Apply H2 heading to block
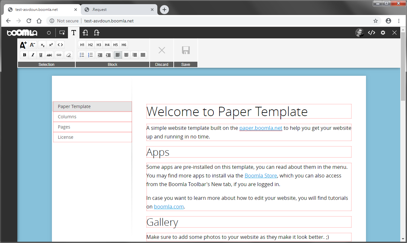Image resolution: width=407 pixels, height=243 pixels. click(x=90, y=45)
